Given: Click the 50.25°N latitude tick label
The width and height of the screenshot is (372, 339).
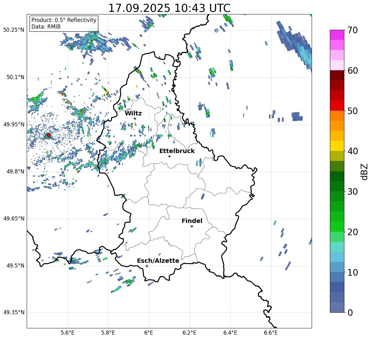Looking at the screenshot, I should point(14,30).
